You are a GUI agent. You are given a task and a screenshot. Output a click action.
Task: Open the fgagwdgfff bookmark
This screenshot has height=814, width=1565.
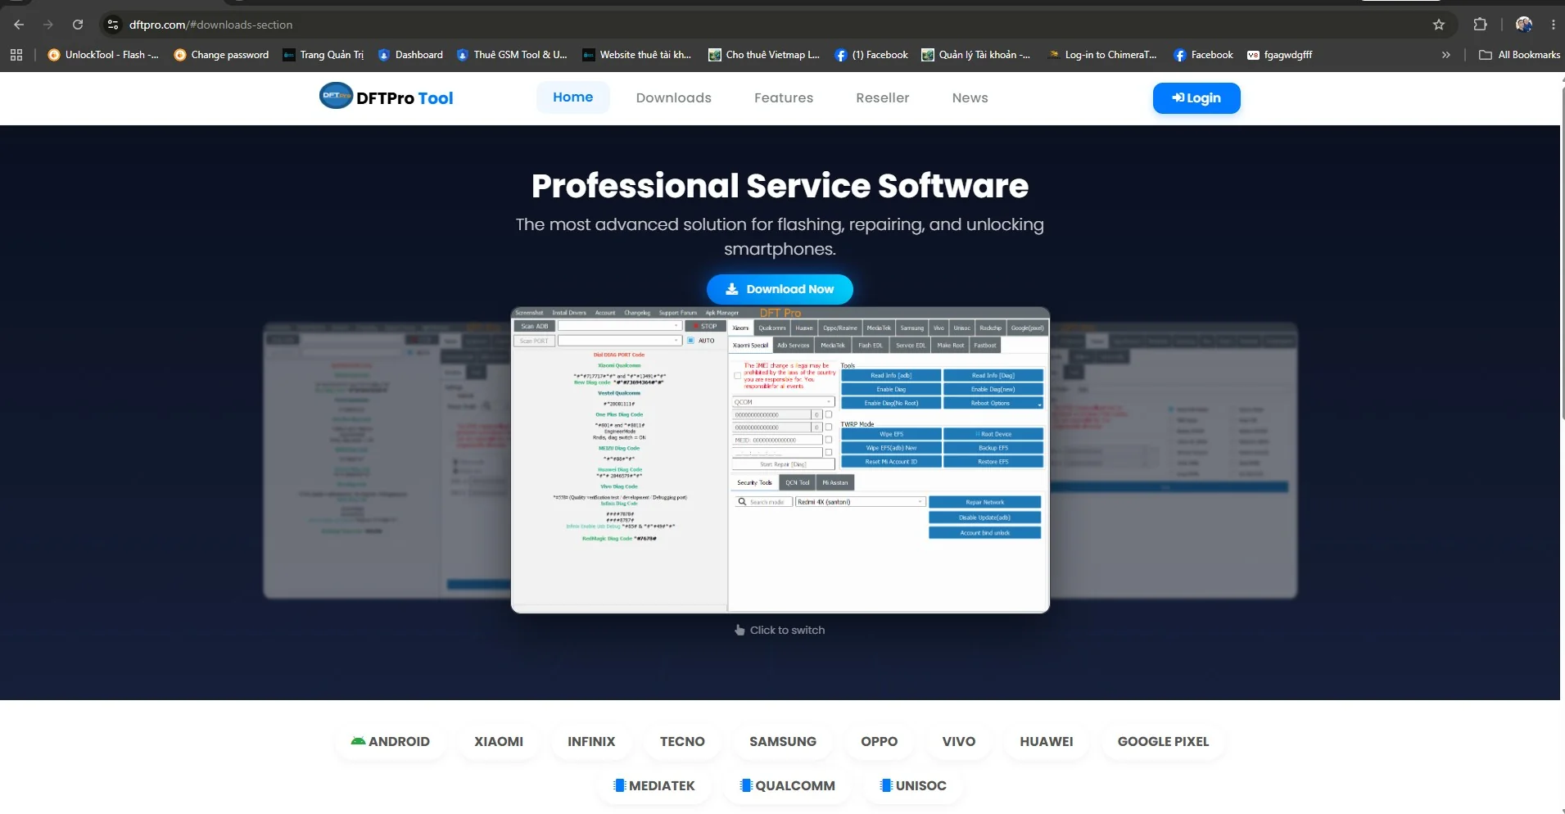pos(1279,55)
